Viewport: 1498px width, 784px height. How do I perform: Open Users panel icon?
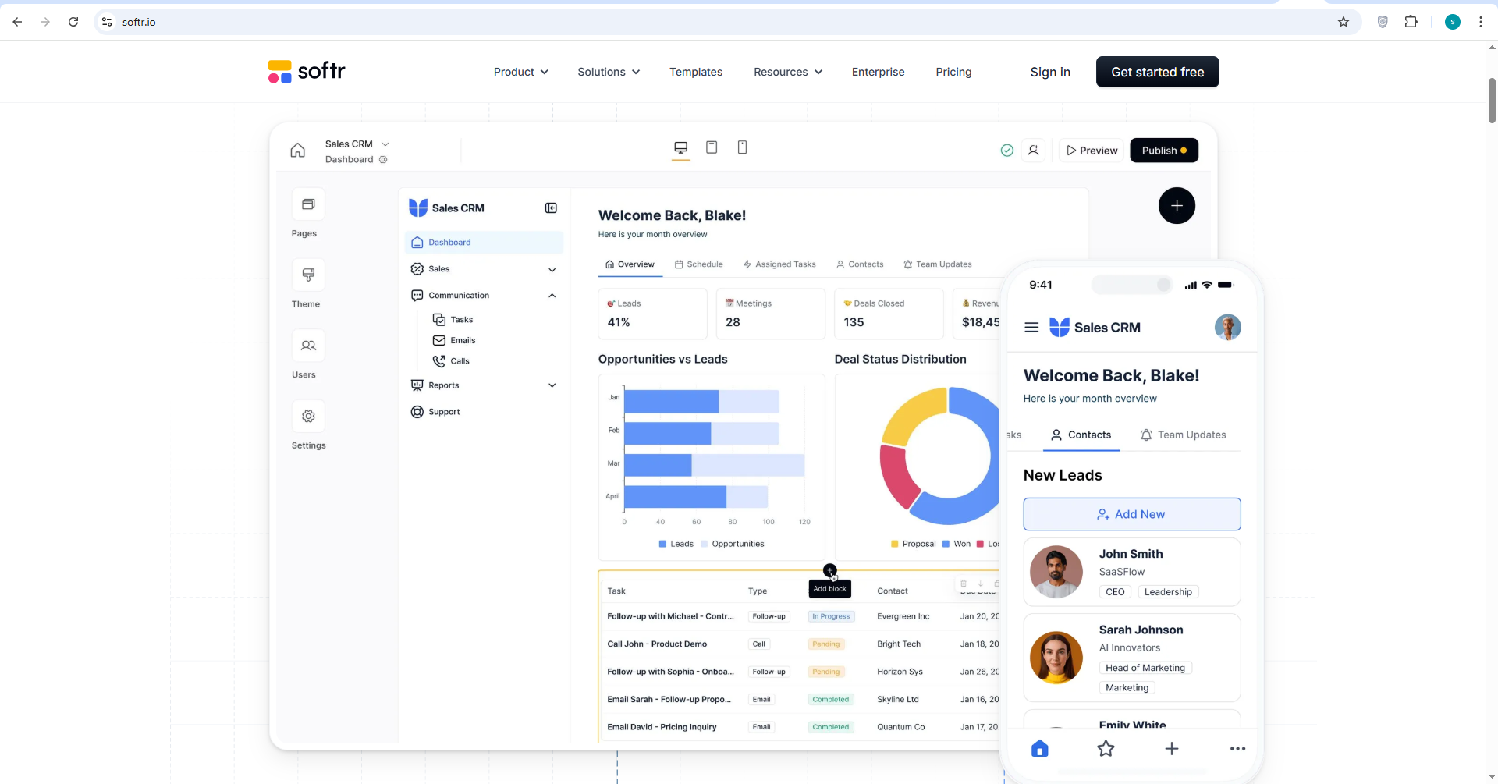[308, 346]
